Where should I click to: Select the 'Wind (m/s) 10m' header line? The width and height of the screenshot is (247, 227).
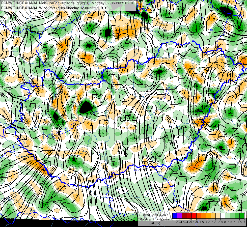pos(55,8)
